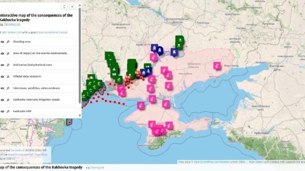This screenshot has width=305, height=171.
Task: Click the red balloon marker near Kherson
Action: pyautogui.click(x=138, y=73)
